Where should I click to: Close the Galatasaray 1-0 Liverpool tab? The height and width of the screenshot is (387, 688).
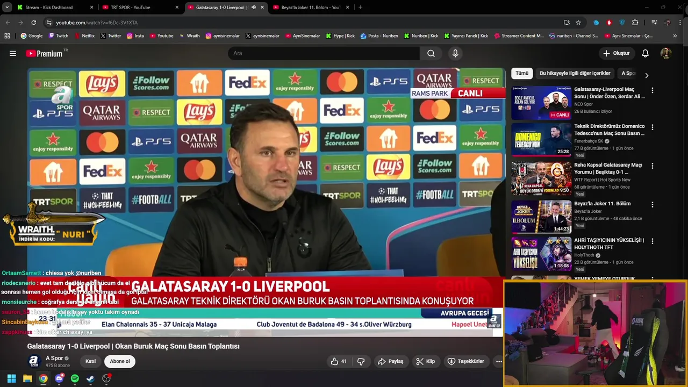tap(262, 8)
